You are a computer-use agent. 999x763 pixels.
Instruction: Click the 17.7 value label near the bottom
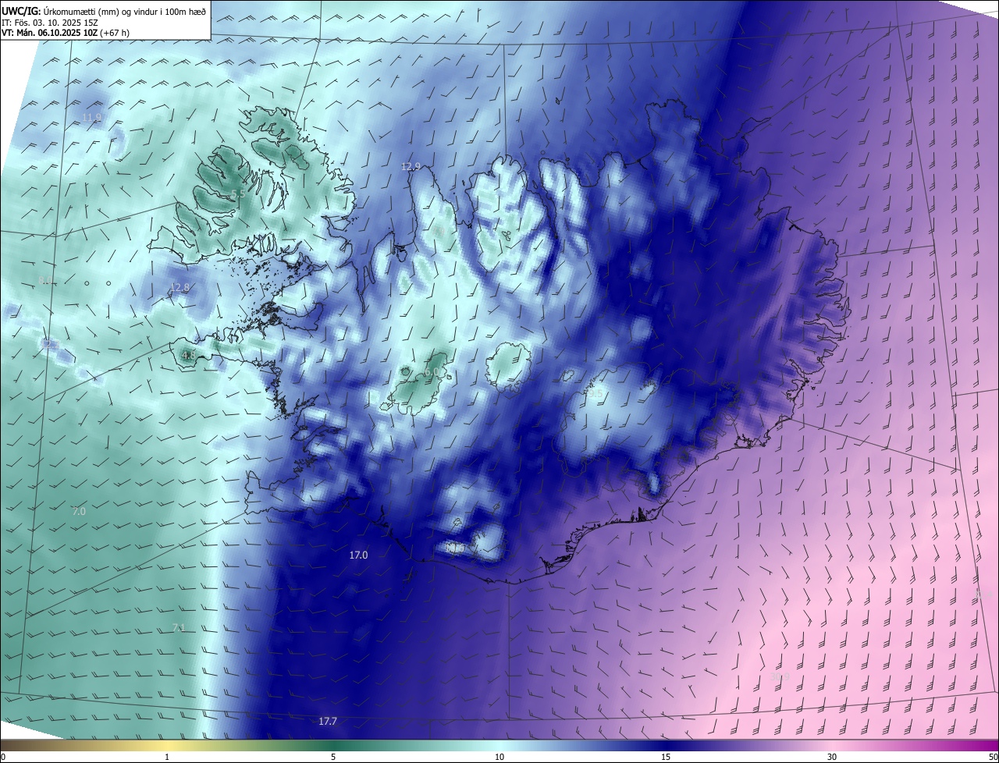pyautogui.click(x=328, y=722)
